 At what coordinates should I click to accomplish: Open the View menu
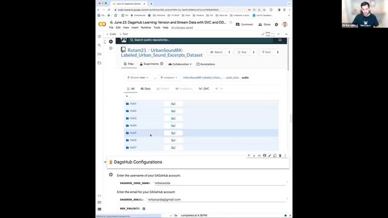tap(126, 28)
